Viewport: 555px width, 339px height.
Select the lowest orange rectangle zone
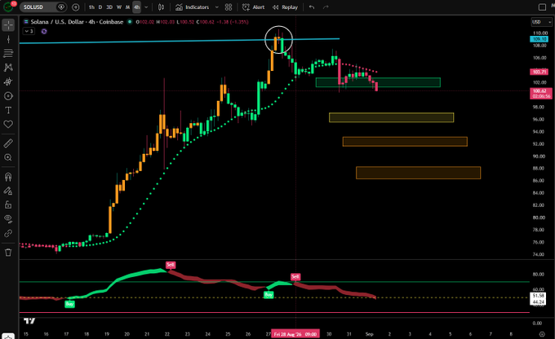coord(418,173)
